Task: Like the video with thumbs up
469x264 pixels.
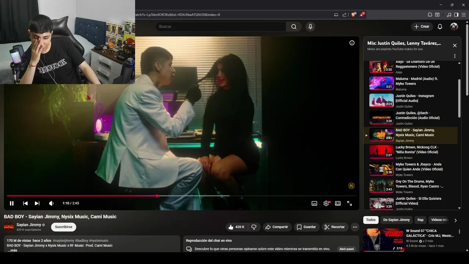Action: (236, 227)
